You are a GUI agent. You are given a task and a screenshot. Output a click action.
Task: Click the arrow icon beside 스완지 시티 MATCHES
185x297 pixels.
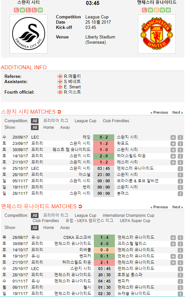(x=59, y=112)
